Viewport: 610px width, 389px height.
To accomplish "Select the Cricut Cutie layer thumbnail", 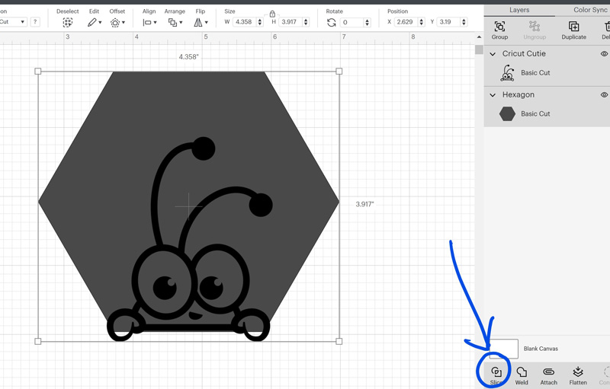I will coord(507,73).
